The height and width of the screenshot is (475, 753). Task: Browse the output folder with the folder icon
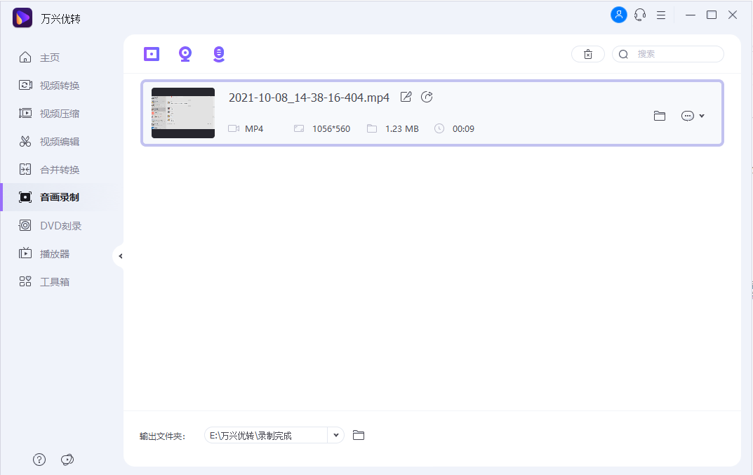[x=359, y=435]
